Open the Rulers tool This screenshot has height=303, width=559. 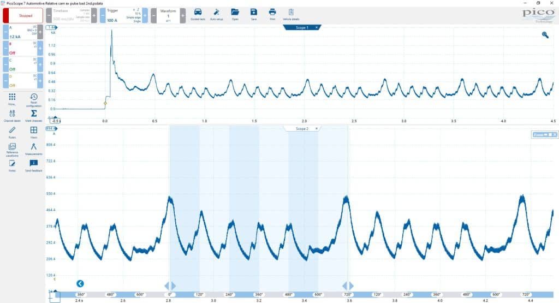[12, 132]
